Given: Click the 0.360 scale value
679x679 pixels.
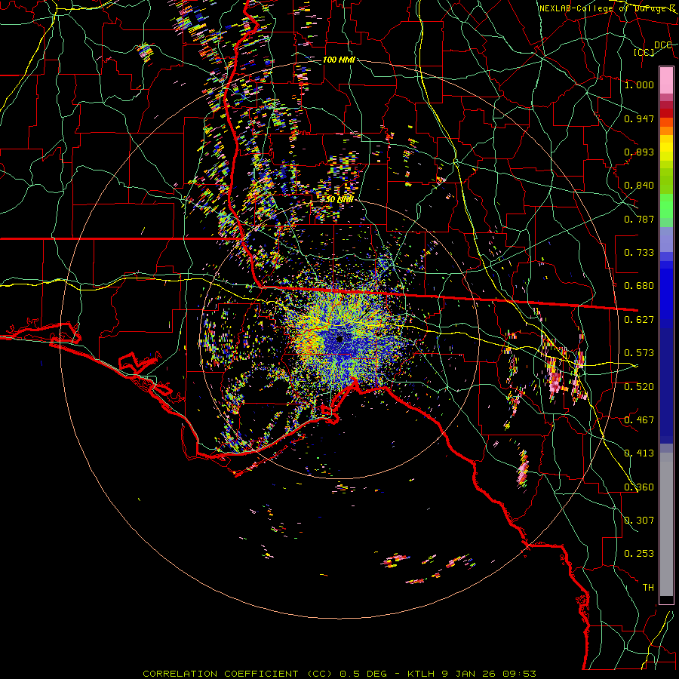Looking at the screenshot, I should pyautogui.click(x=639, y=487).
